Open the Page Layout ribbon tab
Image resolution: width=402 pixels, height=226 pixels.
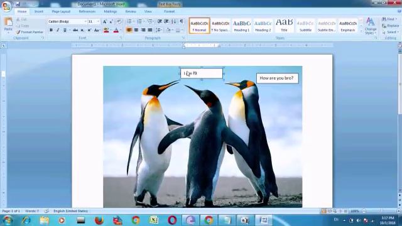point(61,11)
